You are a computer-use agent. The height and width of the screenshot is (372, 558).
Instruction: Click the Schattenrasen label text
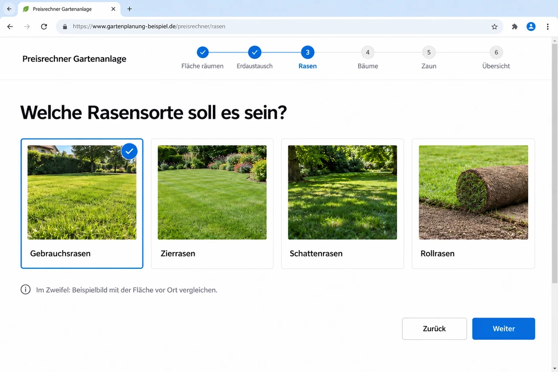(316, 254)
